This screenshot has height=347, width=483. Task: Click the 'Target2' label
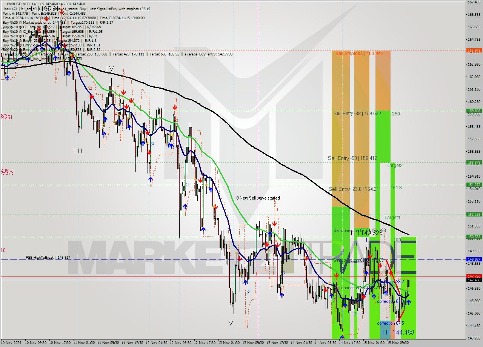coord(394,166)
